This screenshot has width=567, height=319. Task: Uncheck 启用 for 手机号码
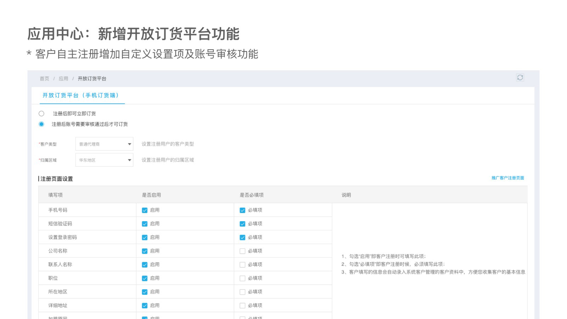[x=145, y=210]
